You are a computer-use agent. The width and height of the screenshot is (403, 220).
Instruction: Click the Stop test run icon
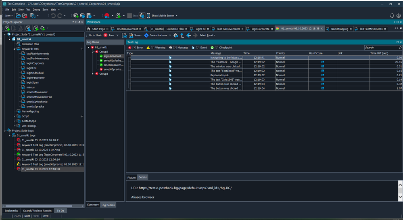129,16
